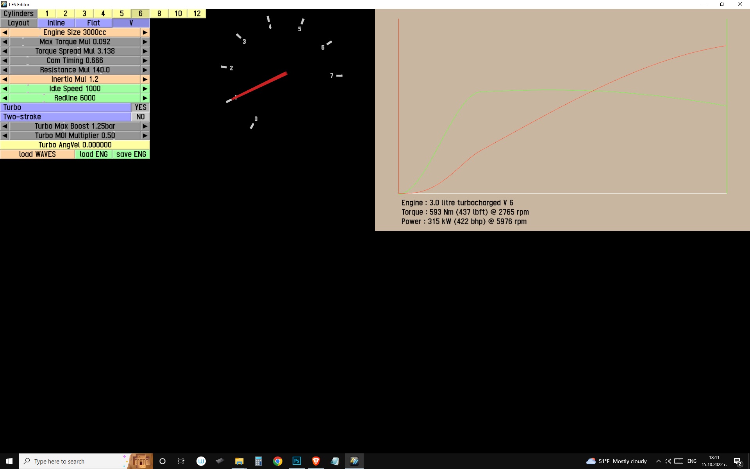Decrease Cam Timing with left arrow
Screen dimensions: 750x469
click(x=5, y=61)
